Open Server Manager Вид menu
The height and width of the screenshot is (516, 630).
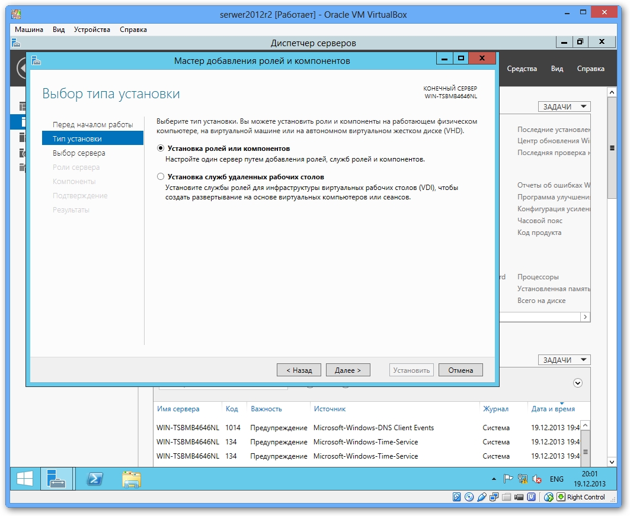[x=557, y=69]
